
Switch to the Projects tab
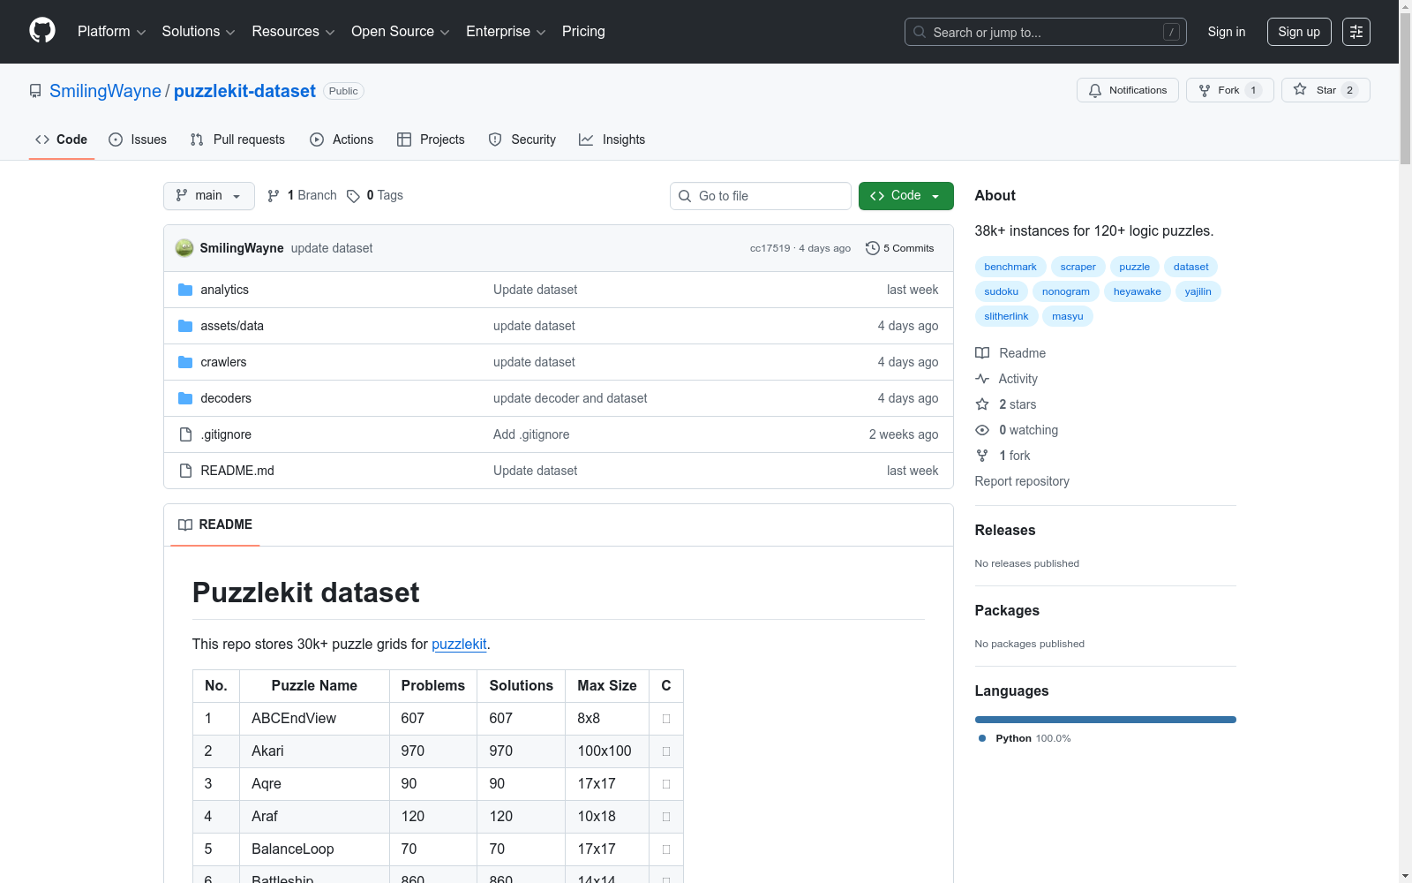pyautogui.click(x=431, y=140)
